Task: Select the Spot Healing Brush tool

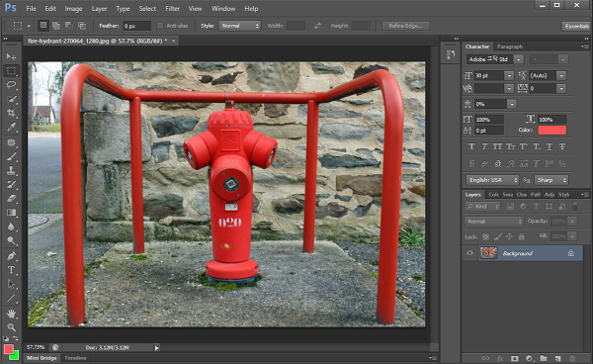Action: click(x=11, y=142)
